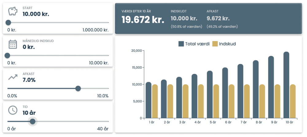
Task: Click the gold Indskud legend swatch
Action: pyautogui.click(x=215, y=44)
